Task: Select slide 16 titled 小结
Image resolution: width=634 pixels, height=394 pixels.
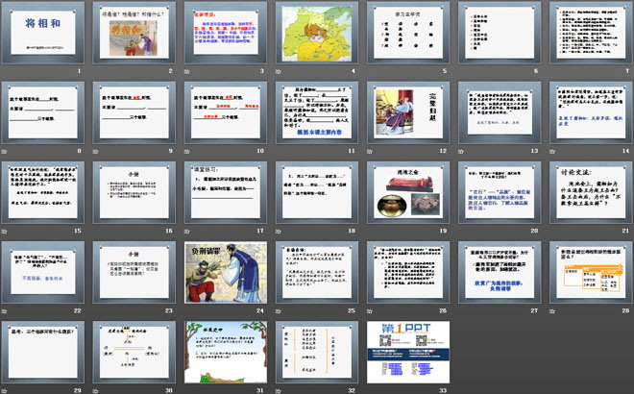Action: (133, 191)
